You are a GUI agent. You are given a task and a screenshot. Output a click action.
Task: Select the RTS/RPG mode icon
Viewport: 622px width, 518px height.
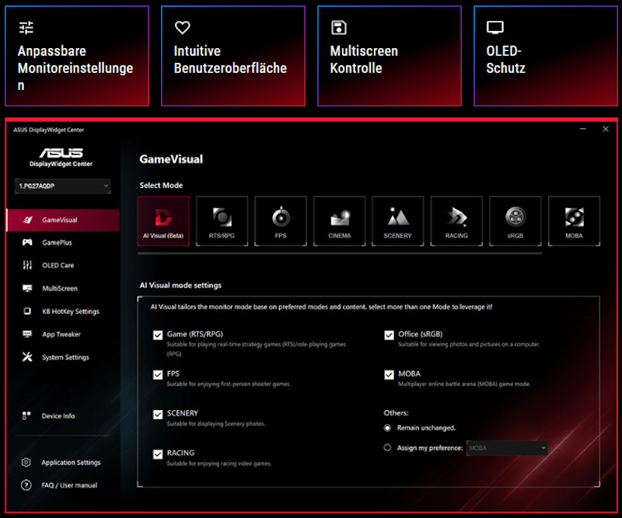click(222, 221)
